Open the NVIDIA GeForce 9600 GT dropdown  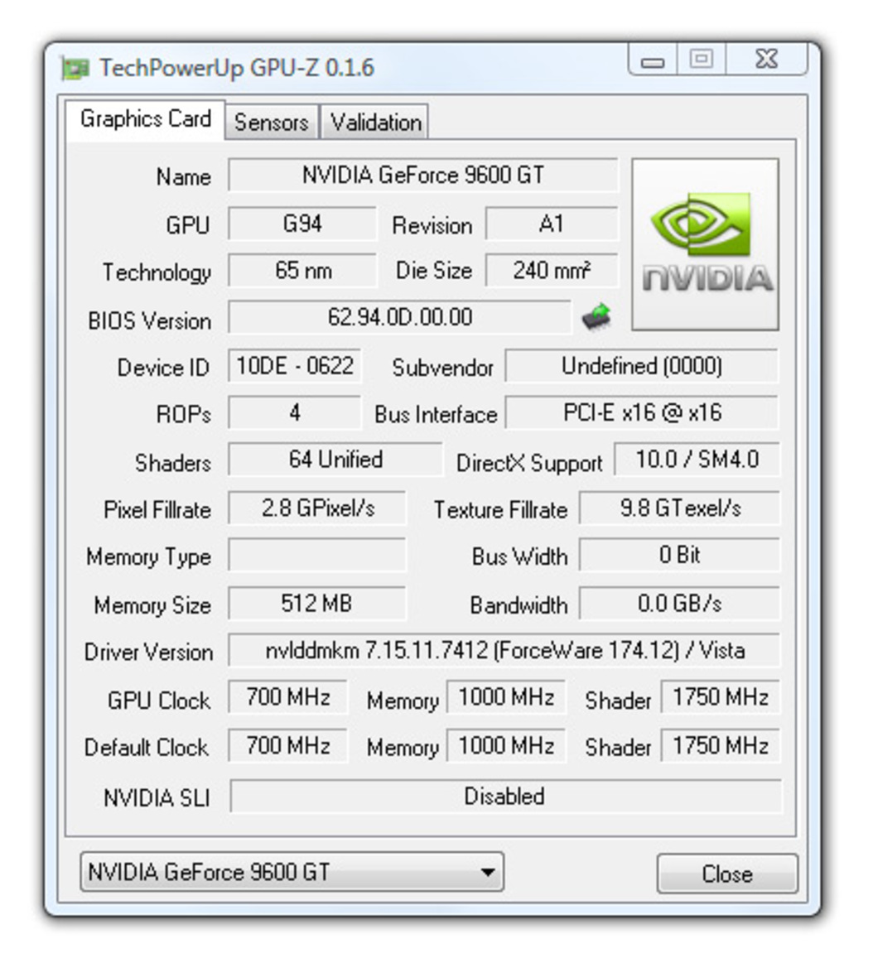(292, 872)
